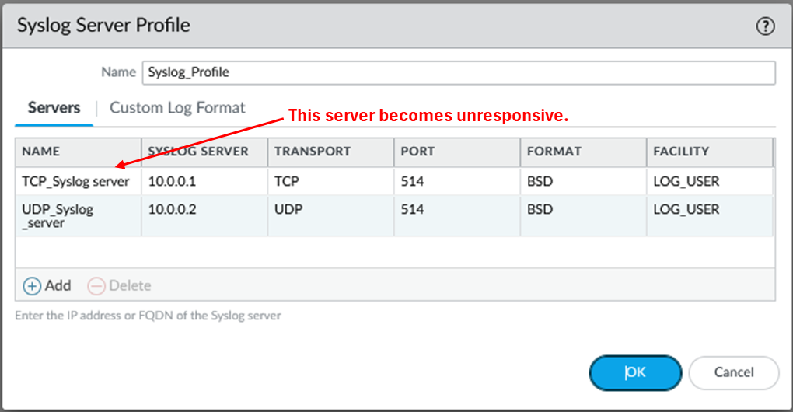Select the TCP_Syslog server row name
Viewport: 793px width, 412px height.
pyautogui.click(x=75, y=181)
